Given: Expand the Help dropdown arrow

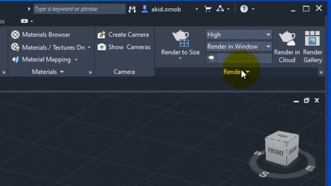Looking at the screenshot, I should [x=253, y=9].
